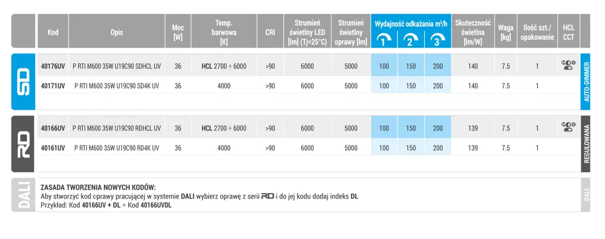Select the AUTO-DIMMER vertical tab
This screenshot has height=239, width=605.
pos(585,81)
